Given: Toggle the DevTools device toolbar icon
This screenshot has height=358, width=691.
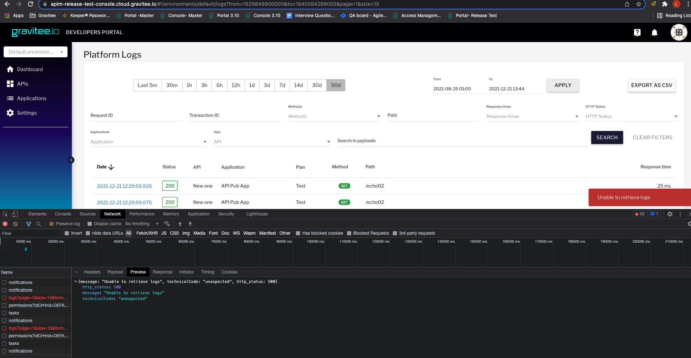Looking at the screenshot, I should pos(15,214).
